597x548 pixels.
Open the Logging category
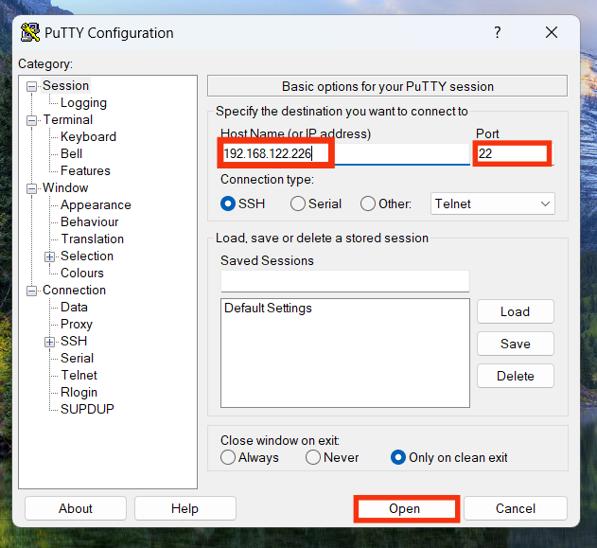pyautogui.click(x=83, y=103)
